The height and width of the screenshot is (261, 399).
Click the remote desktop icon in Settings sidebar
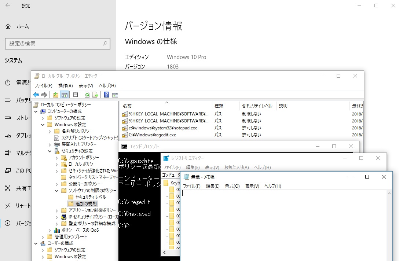(x=8, y=206)
